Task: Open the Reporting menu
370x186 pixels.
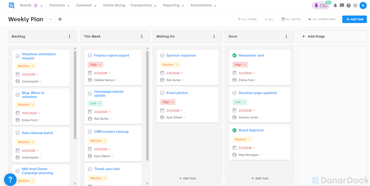Action: point(173,5)
